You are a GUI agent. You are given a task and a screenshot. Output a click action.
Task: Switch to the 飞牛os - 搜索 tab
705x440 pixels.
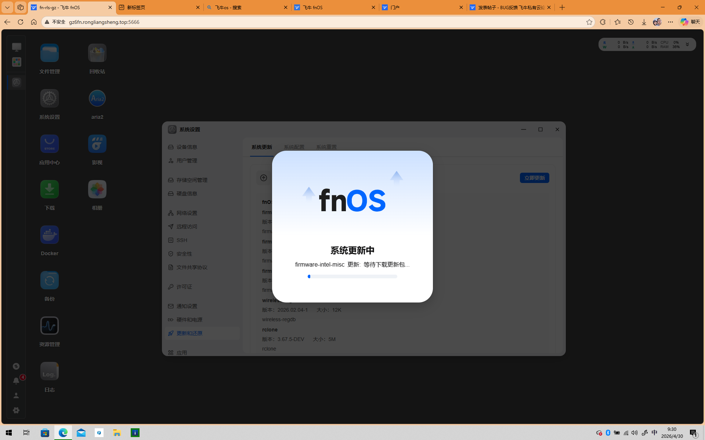[x=247, y=7]
